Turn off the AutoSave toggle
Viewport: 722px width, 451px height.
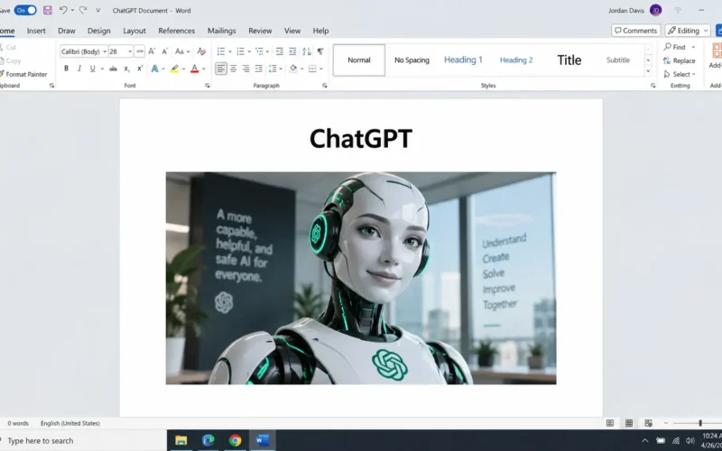pos(25,10)
